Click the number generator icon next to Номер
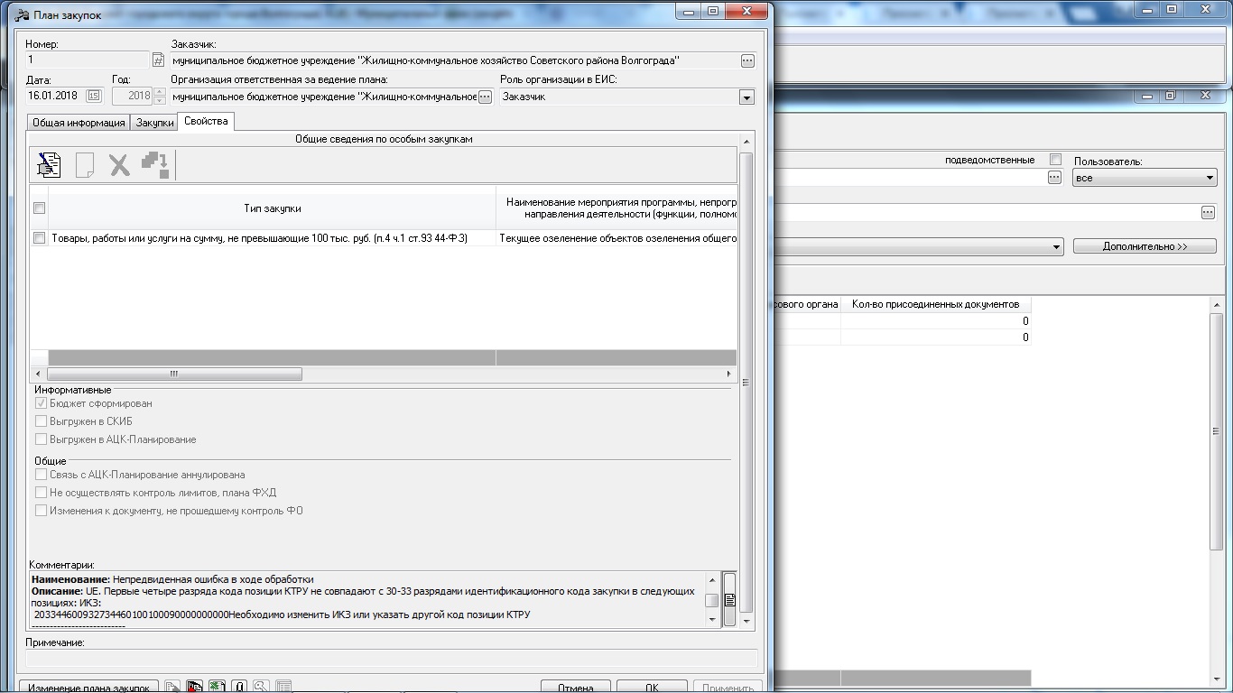Image resolution: width=1233 pixels, height=693 pixels. click(x=158, y=60)
